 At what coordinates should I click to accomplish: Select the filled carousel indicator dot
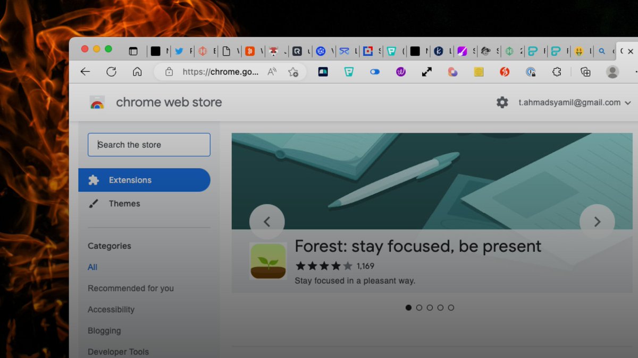tap(408, 308)
